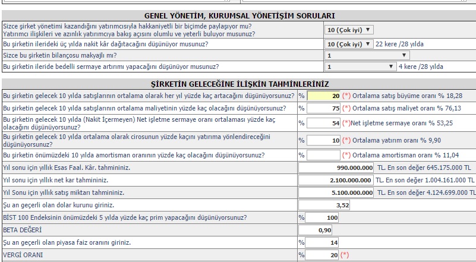Edit the yatırıma yönlendirme percent field
Screen dimensions: 476x262
[324, 140]
